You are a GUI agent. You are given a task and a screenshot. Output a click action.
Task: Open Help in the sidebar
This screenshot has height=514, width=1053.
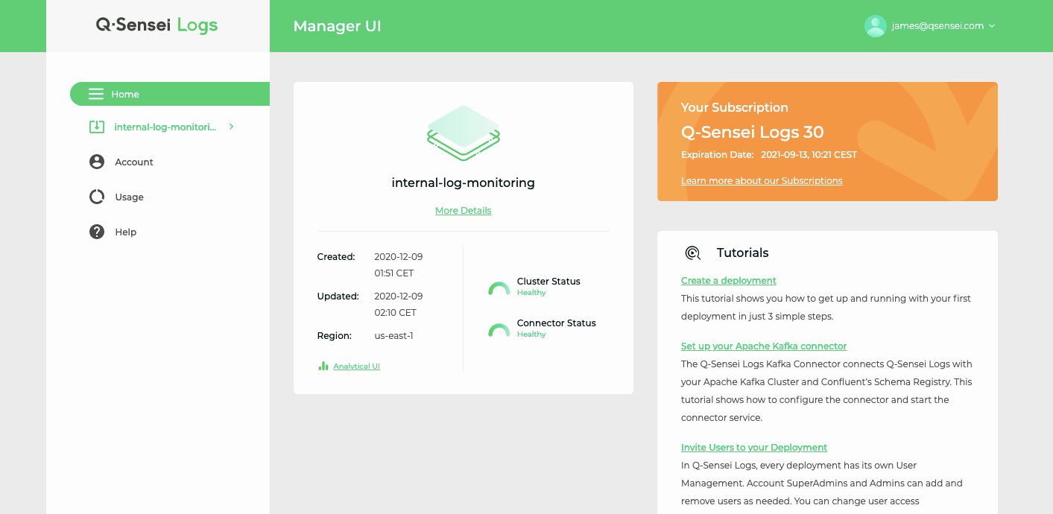click(x=125, y=232)
